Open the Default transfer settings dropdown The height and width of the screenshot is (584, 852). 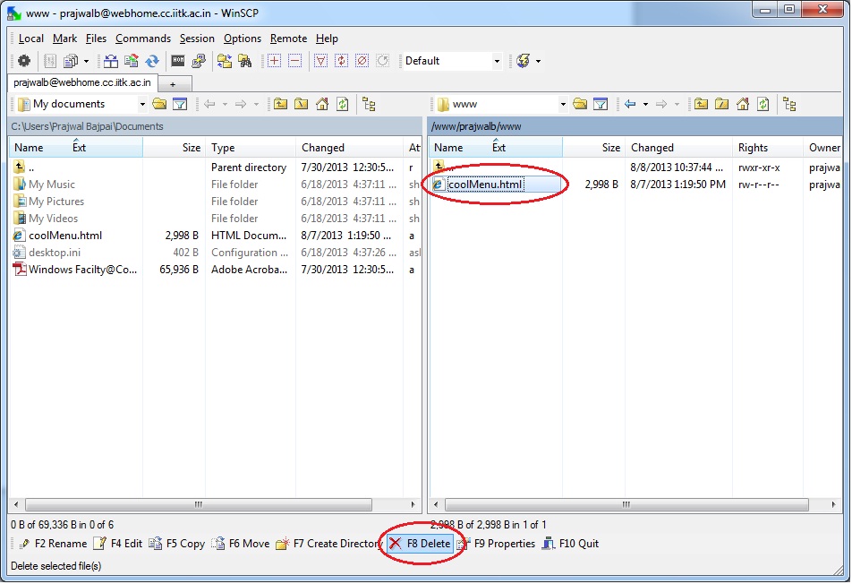[496, 60]
